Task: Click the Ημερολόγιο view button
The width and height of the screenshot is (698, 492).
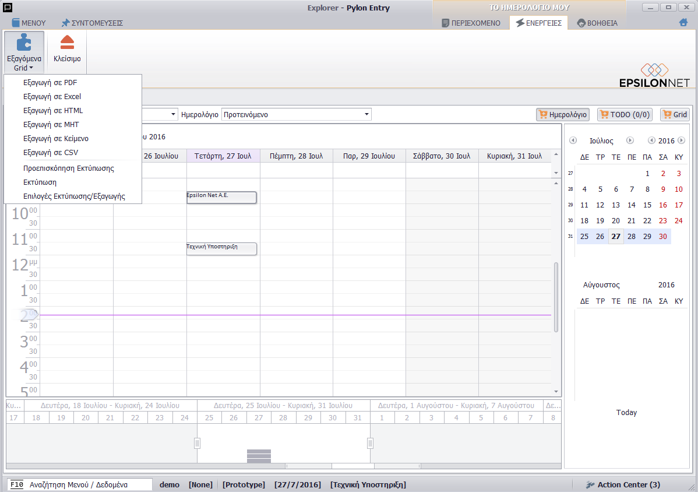Action: pos(563,114)
